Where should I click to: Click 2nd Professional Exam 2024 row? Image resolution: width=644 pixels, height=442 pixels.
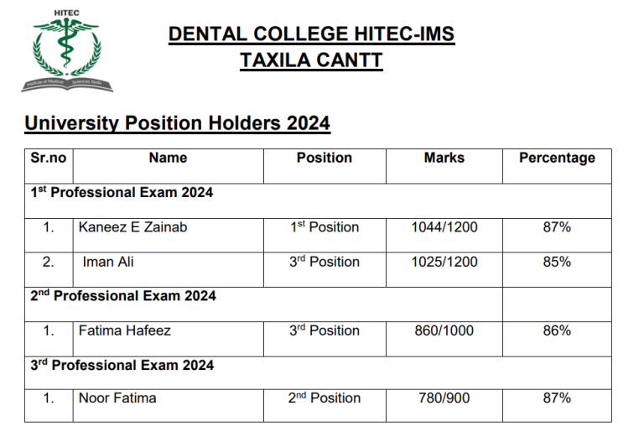[263, 304]
